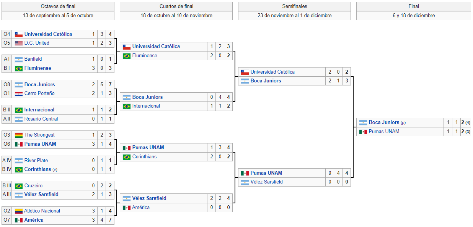Open the River Plate team link
The width and height of the screenshot is (473, 227).
(36, 160)
